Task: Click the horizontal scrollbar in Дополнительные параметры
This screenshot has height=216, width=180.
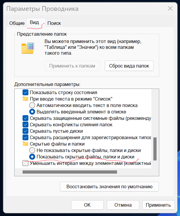Action: 70,172
